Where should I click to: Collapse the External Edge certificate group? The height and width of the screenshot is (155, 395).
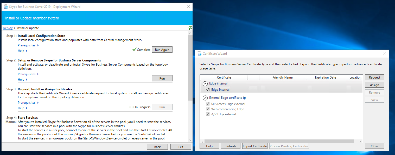(205, 98)
